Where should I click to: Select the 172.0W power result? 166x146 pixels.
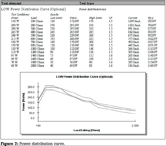pyautogui.click(x=74, y=21)
